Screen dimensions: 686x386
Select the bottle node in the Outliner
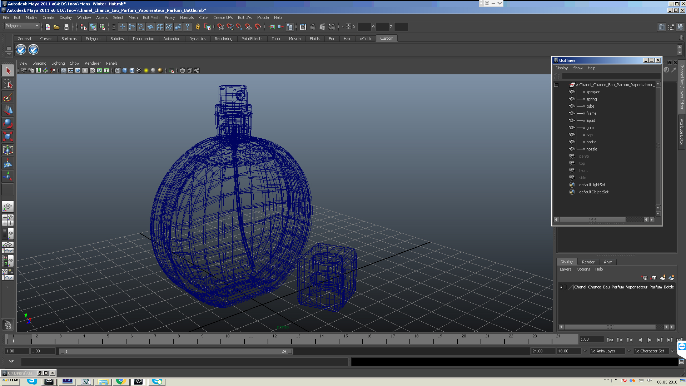pyautogui.click(x=591, y=142)
